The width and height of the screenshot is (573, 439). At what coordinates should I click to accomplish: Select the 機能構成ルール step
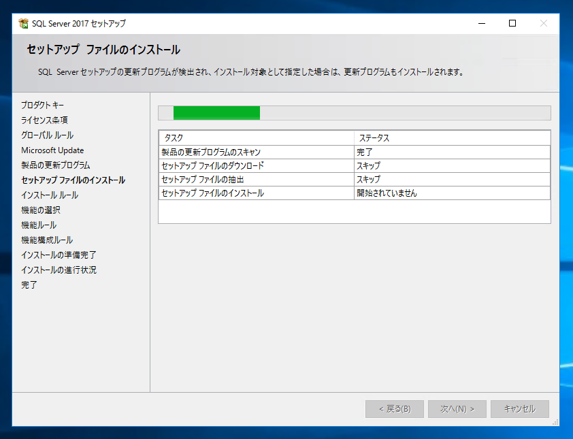pos(47,240)
